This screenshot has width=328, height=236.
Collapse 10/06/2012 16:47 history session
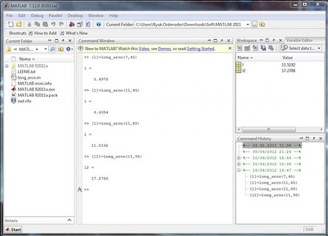[239, 170]
